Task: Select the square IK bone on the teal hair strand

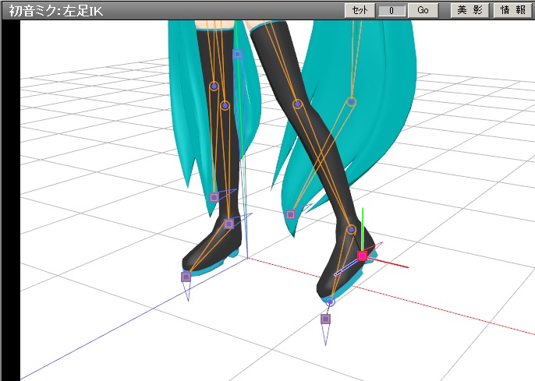Action: pos(290,214)
